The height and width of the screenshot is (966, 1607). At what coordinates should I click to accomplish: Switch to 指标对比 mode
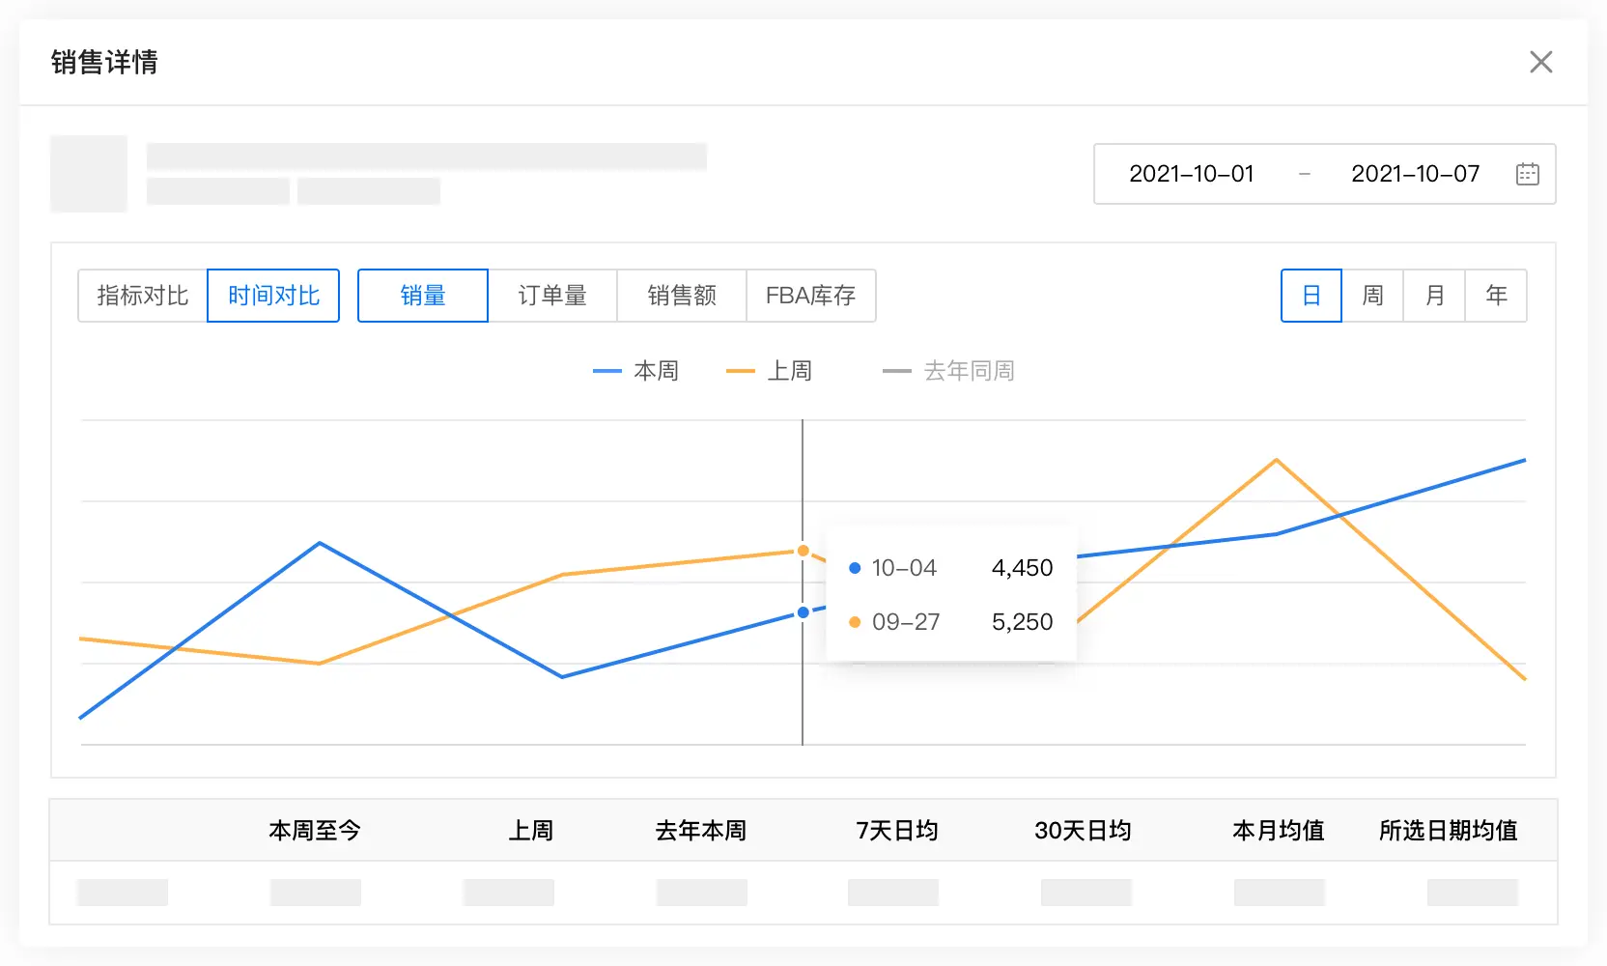click(143, 296)
